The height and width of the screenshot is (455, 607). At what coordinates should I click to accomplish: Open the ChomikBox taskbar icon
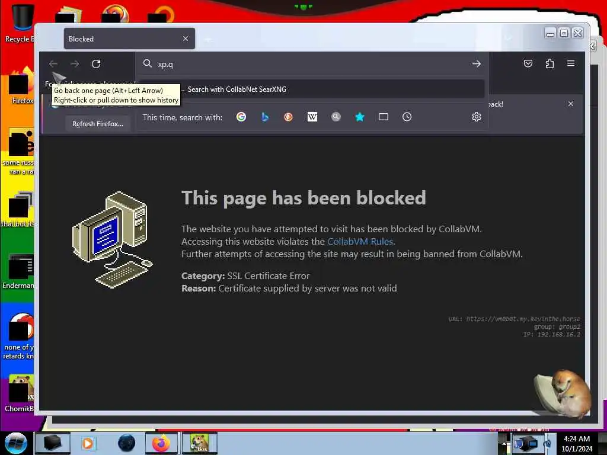click(x=200, y=443)
